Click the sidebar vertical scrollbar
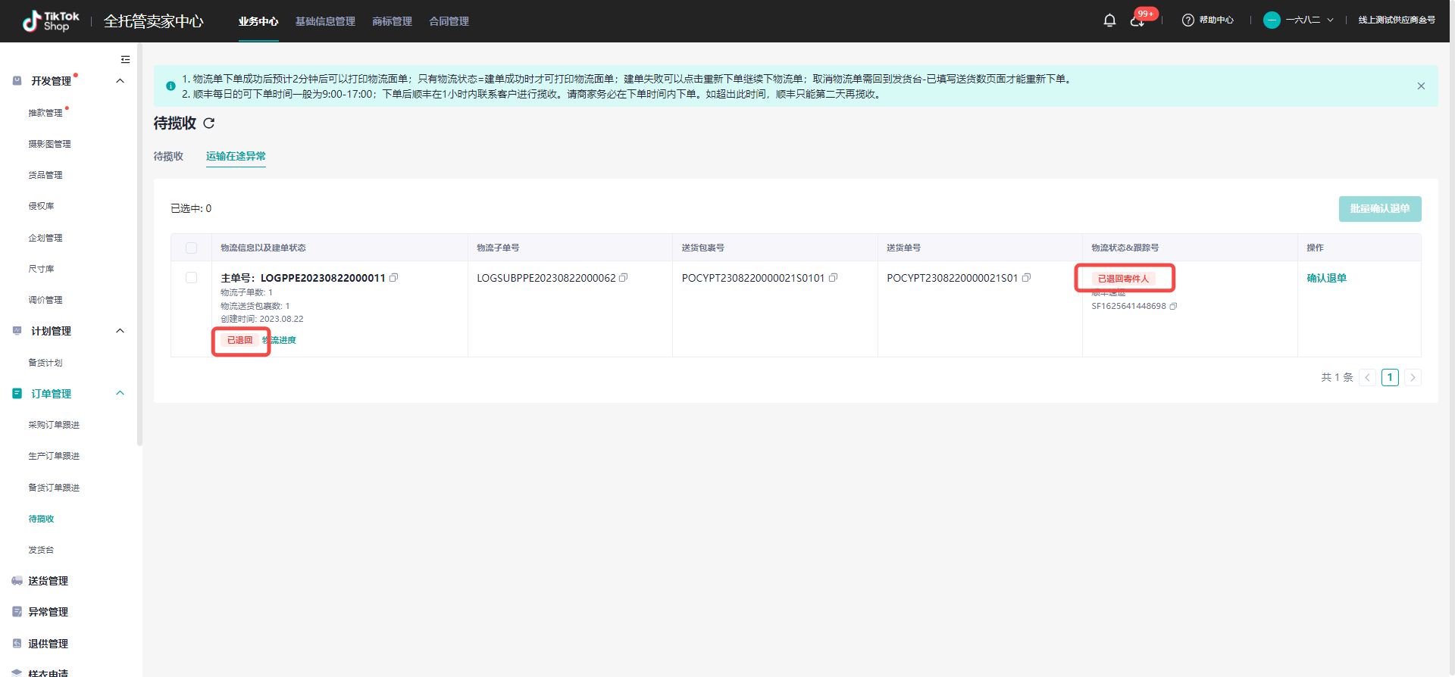Screen dimensions: 1455x677 (x=139, y=244)
